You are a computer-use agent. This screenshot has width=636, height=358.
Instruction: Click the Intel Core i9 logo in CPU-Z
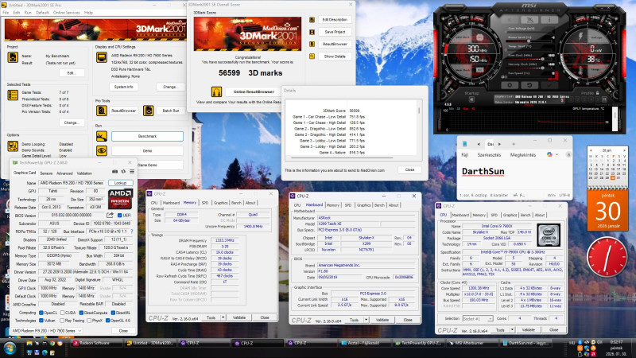click(549, 235)
